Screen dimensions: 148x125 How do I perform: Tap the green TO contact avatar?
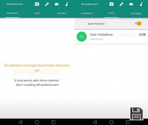[82, 37]
